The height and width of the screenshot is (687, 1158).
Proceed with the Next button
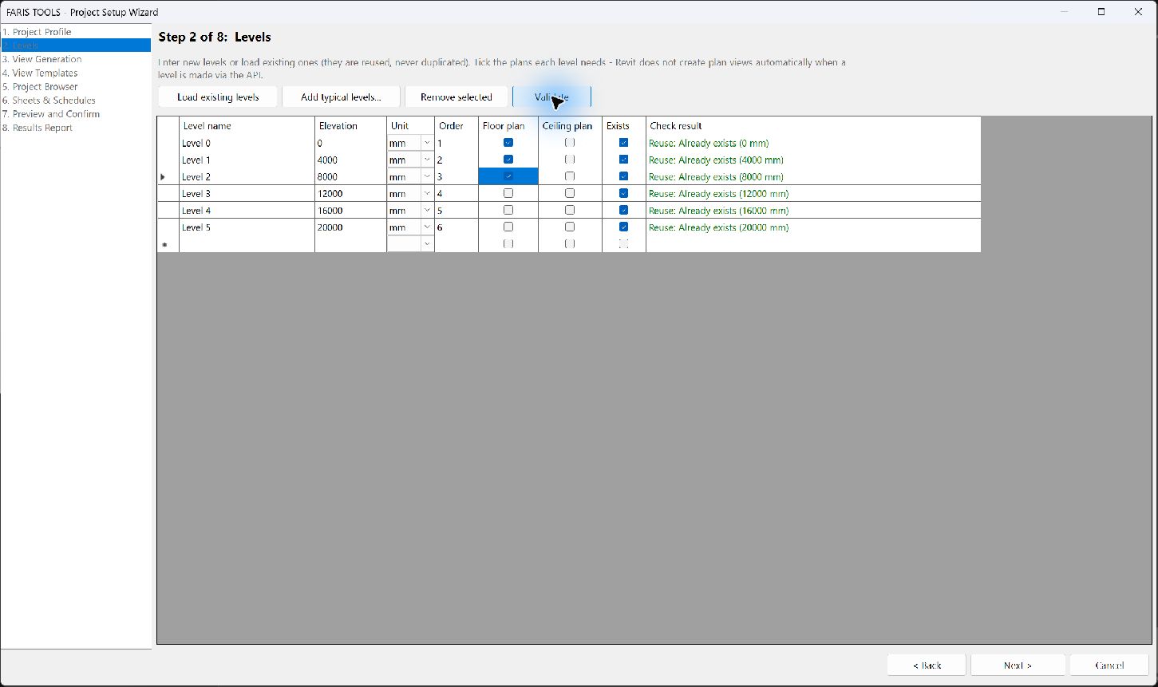(1018, 665)
